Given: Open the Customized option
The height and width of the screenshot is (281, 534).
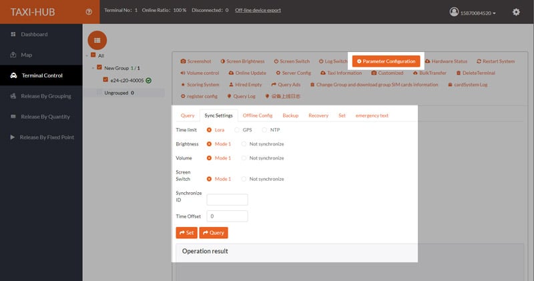Looking at the screenshot, I should [387, 73].
